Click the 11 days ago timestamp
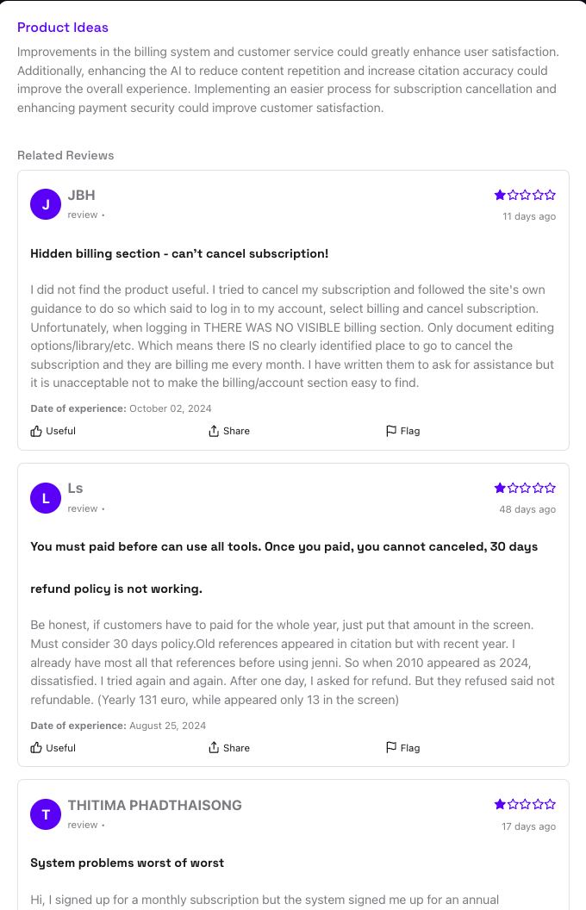The height and width of the screenshot is (910, 586). pyautogui.click(x=528, y=216)
